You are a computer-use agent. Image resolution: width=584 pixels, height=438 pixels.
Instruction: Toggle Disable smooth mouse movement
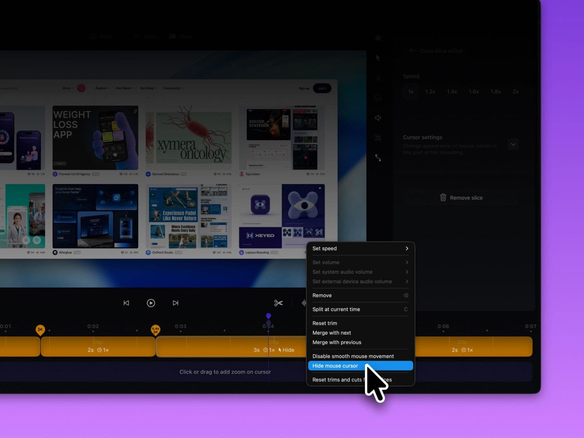tap(353, 356)
